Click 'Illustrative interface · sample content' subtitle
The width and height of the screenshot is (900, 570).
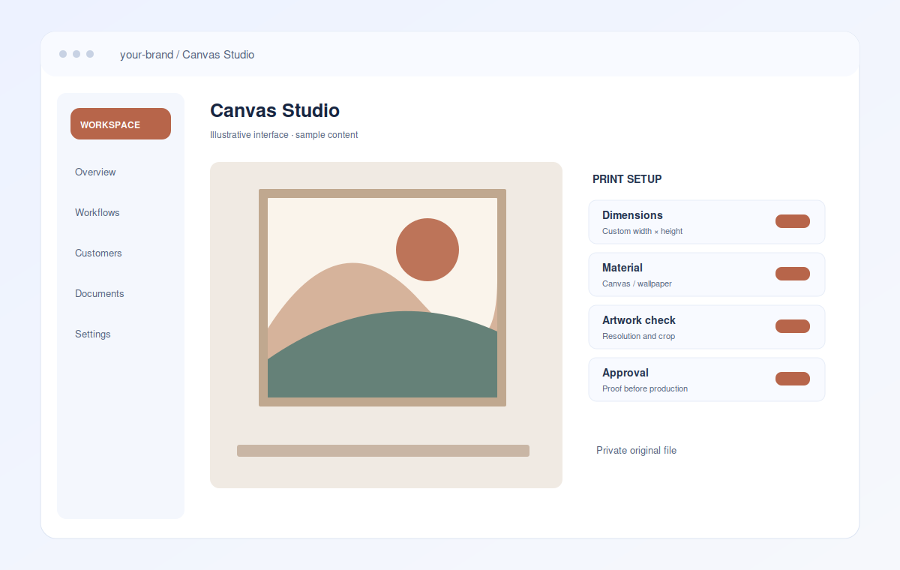point(284,135)
